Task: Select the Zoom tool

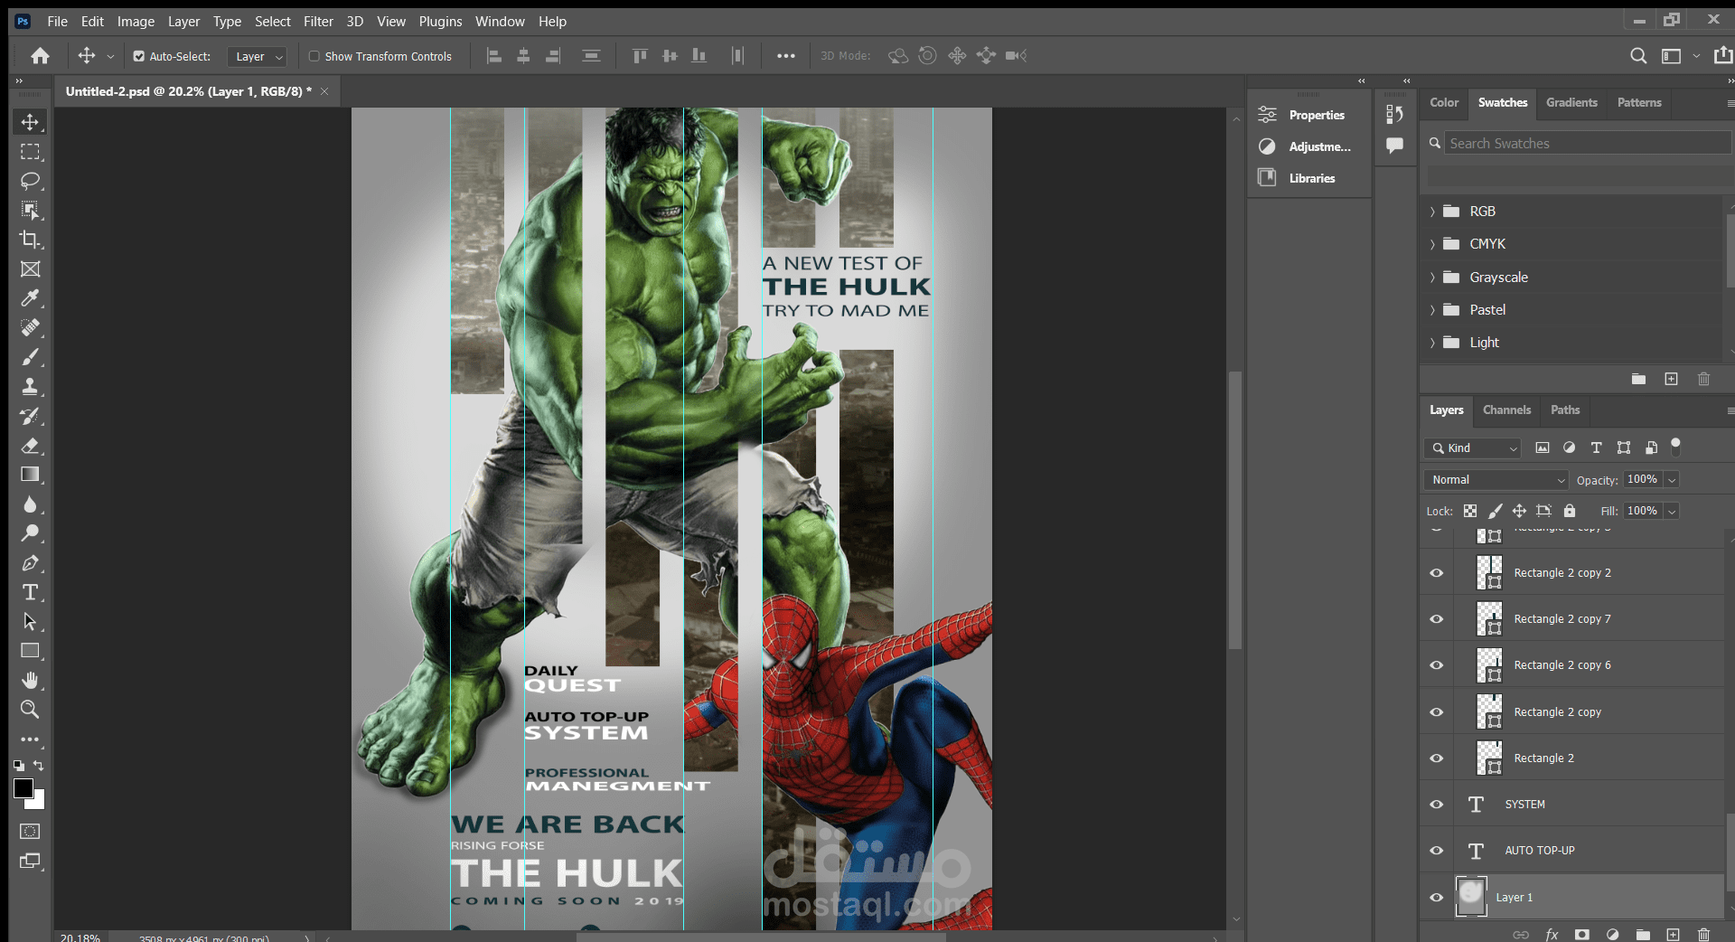Action: (30, 710)
